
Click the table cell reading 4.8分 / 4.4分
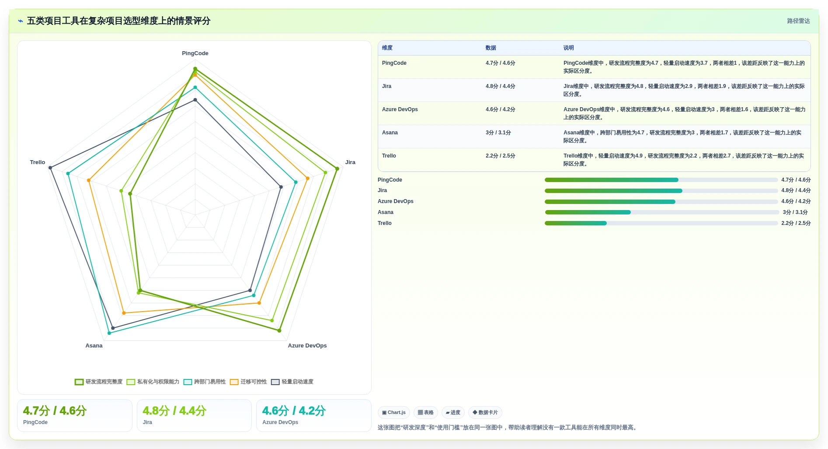501,86
